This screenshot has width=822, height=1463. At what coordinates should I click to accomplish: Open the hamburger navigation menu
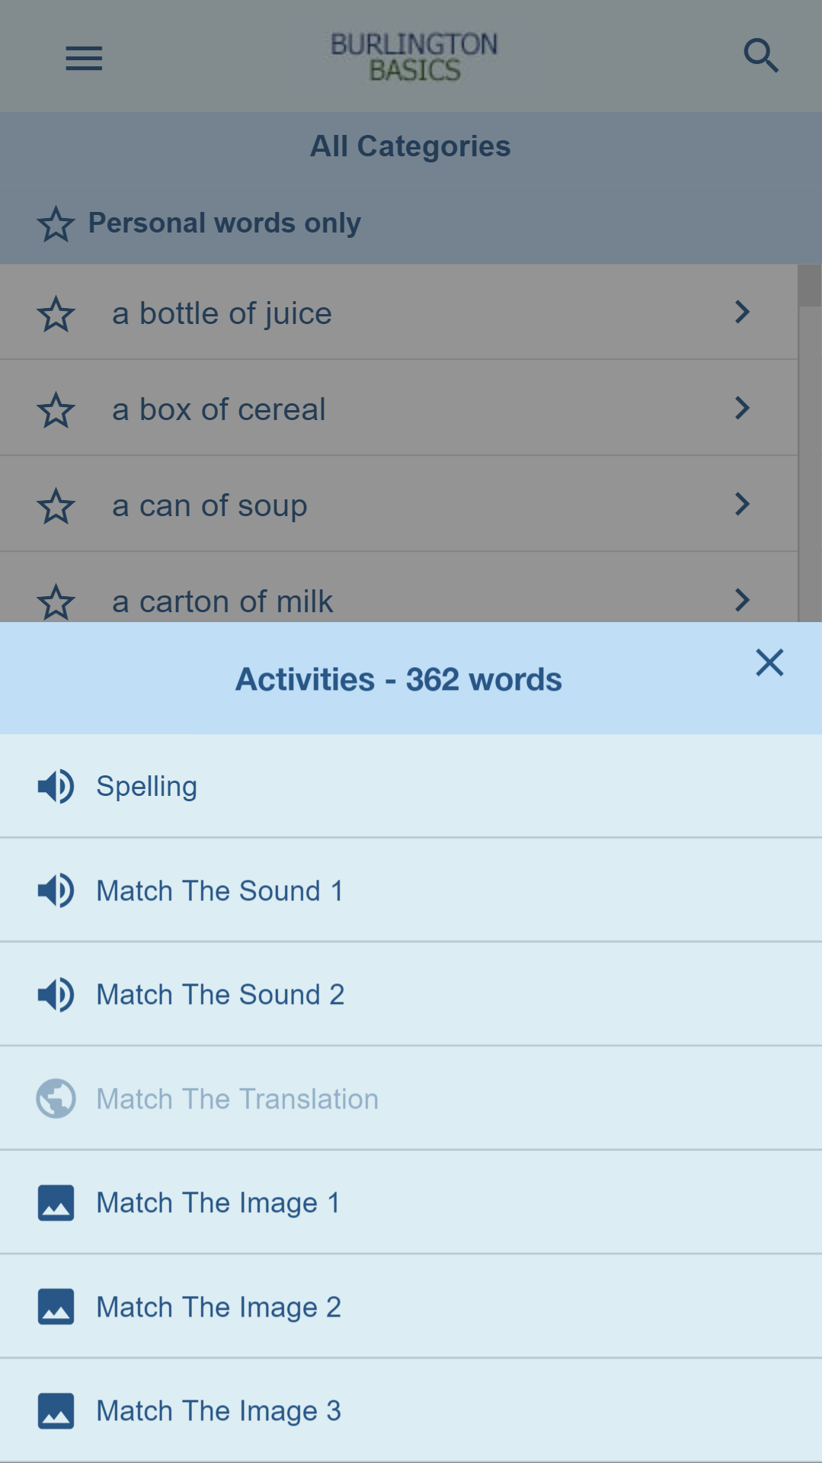pyautogui.click(x=84, y=58)
